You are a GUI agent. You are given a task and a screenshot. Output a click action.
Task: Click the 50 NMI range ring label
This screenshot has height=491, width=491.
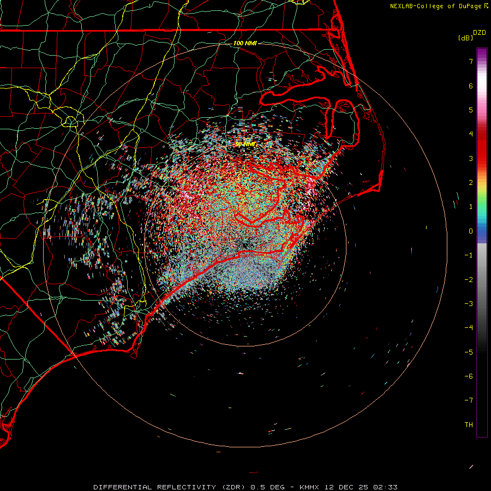click(245, 145)
